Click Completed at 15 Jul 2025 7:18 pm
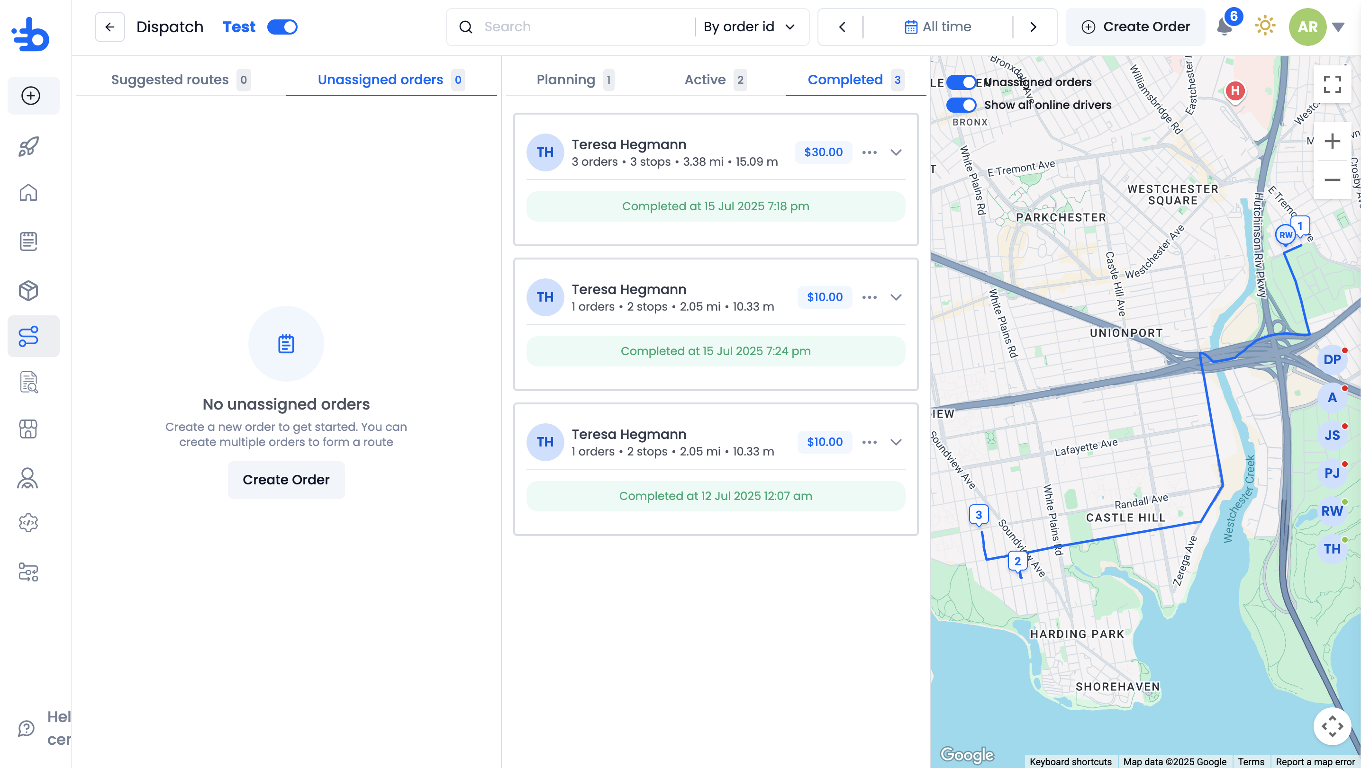Screen dimensions: 1361x768 [x=716, y=206]
